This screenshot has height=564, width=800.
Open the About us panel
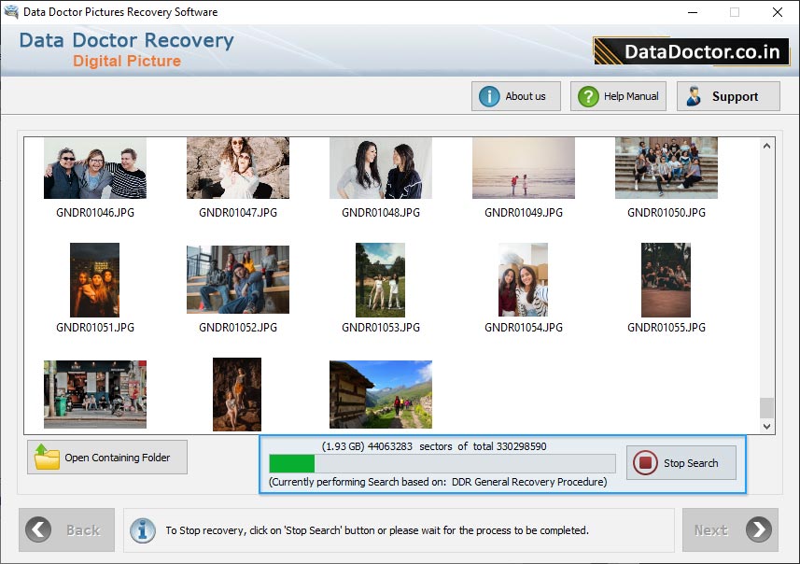tap(518, 95)
